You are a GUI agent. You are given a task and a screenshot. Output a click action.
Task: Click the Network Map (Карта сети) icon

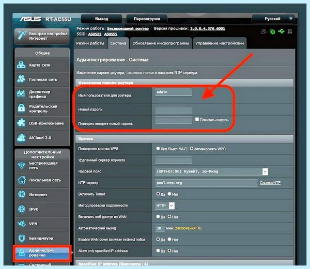click(21, 65)
